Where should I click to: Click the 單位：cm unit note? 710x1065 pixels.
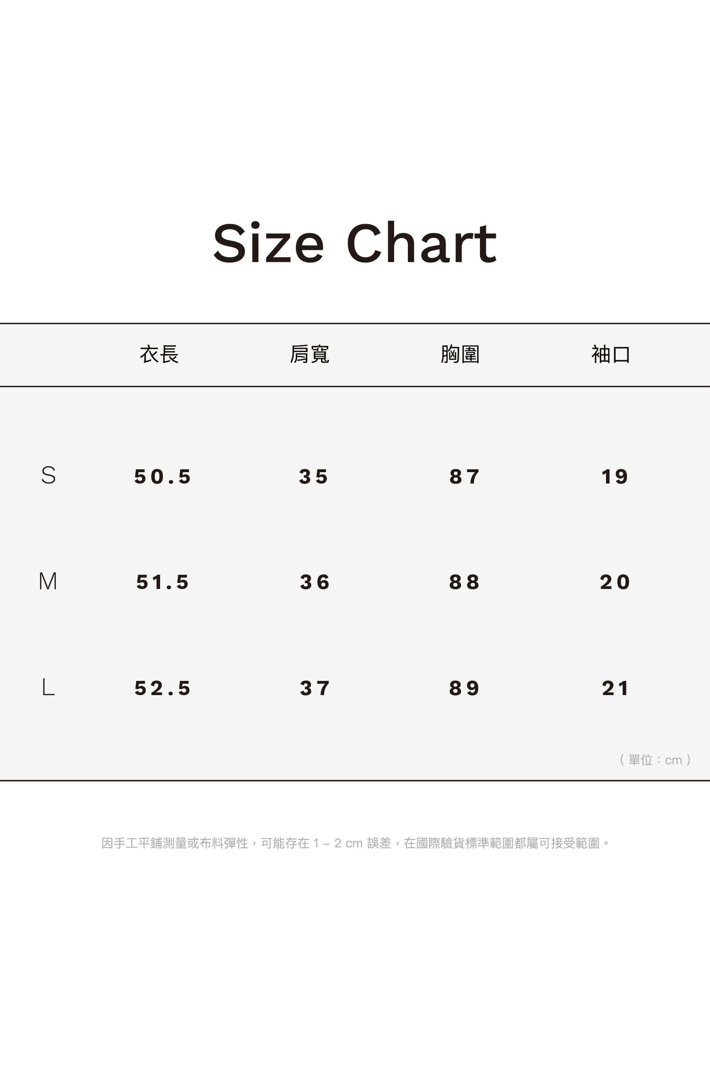click(655, 760)
